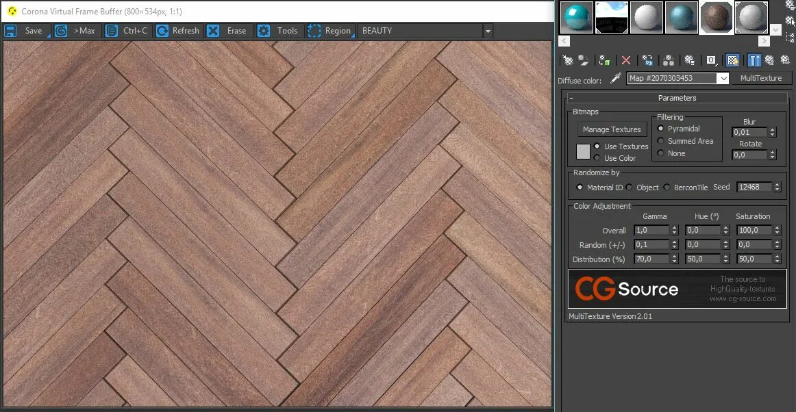The width and height of the screenshot is (796, 412).
Task: Refresh the frame buffer
Action: tap(179, 30)
